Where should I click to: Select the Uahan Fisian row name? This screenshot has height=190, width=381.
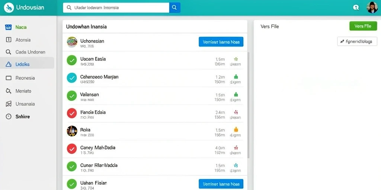pyautogui.click(x=93, y=183)
